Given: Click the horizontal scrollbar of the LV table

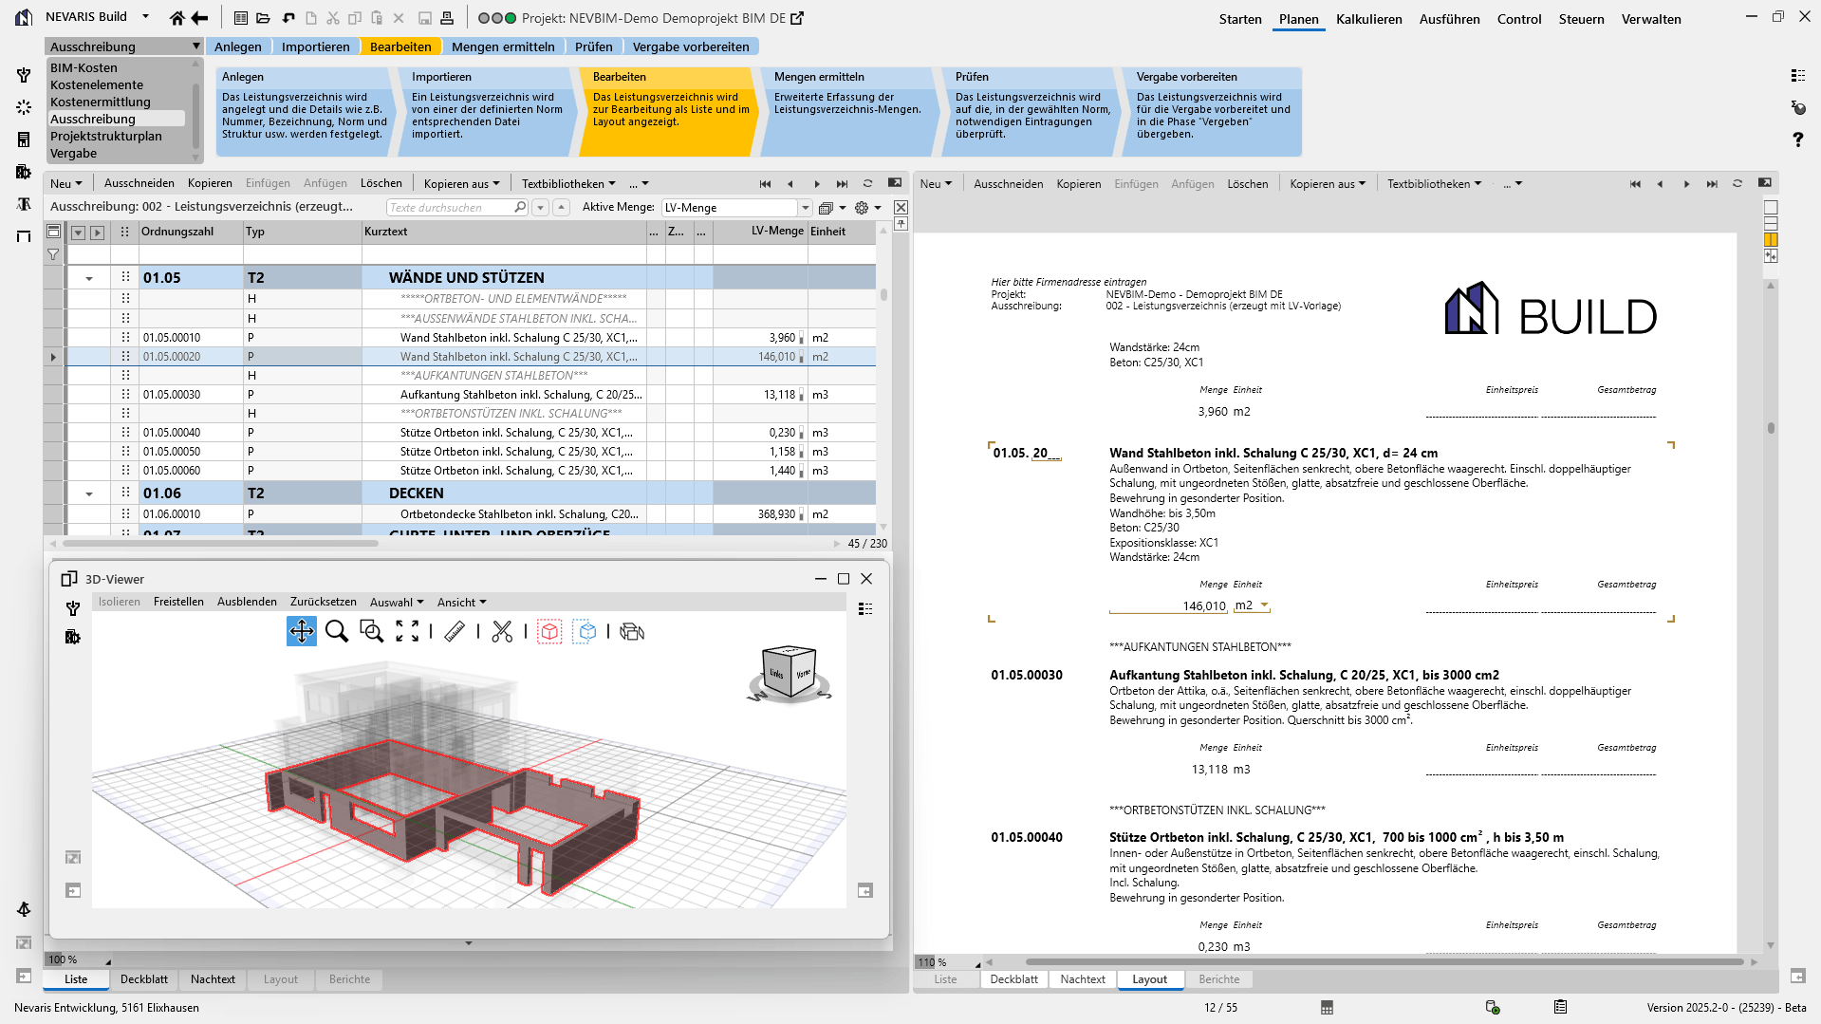Looking at the screenshot, I should coord(220,544).
